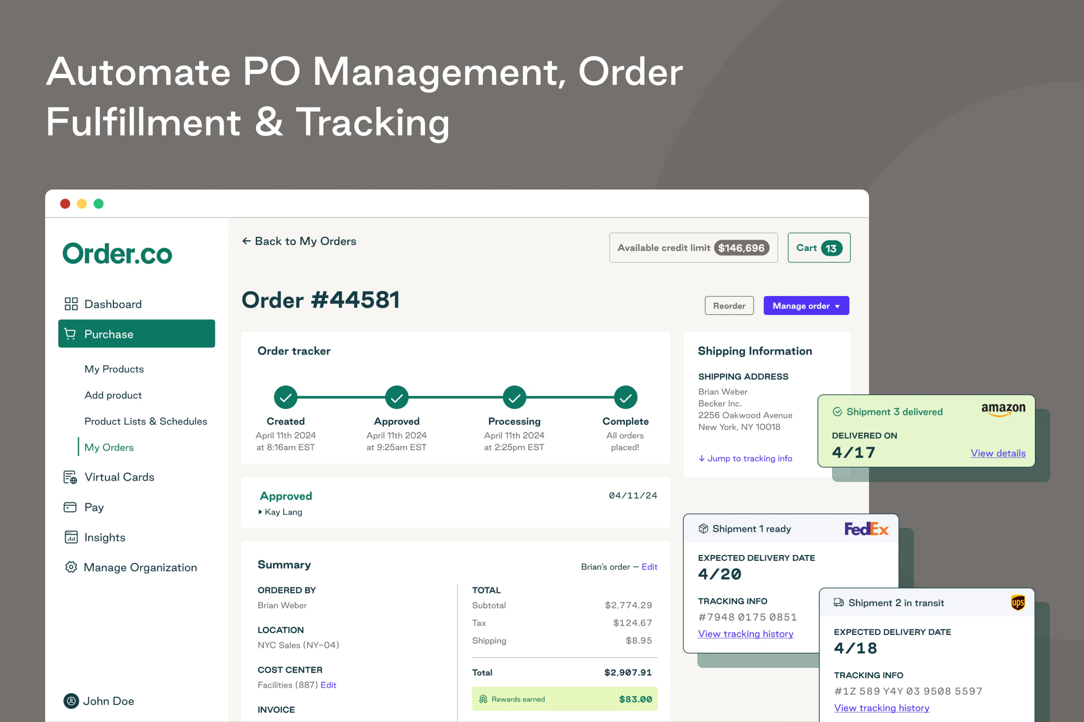The width and height of the screenshot is (1084, 722).
Task: Click the Shipment 1 package icon
Action: 704,528
